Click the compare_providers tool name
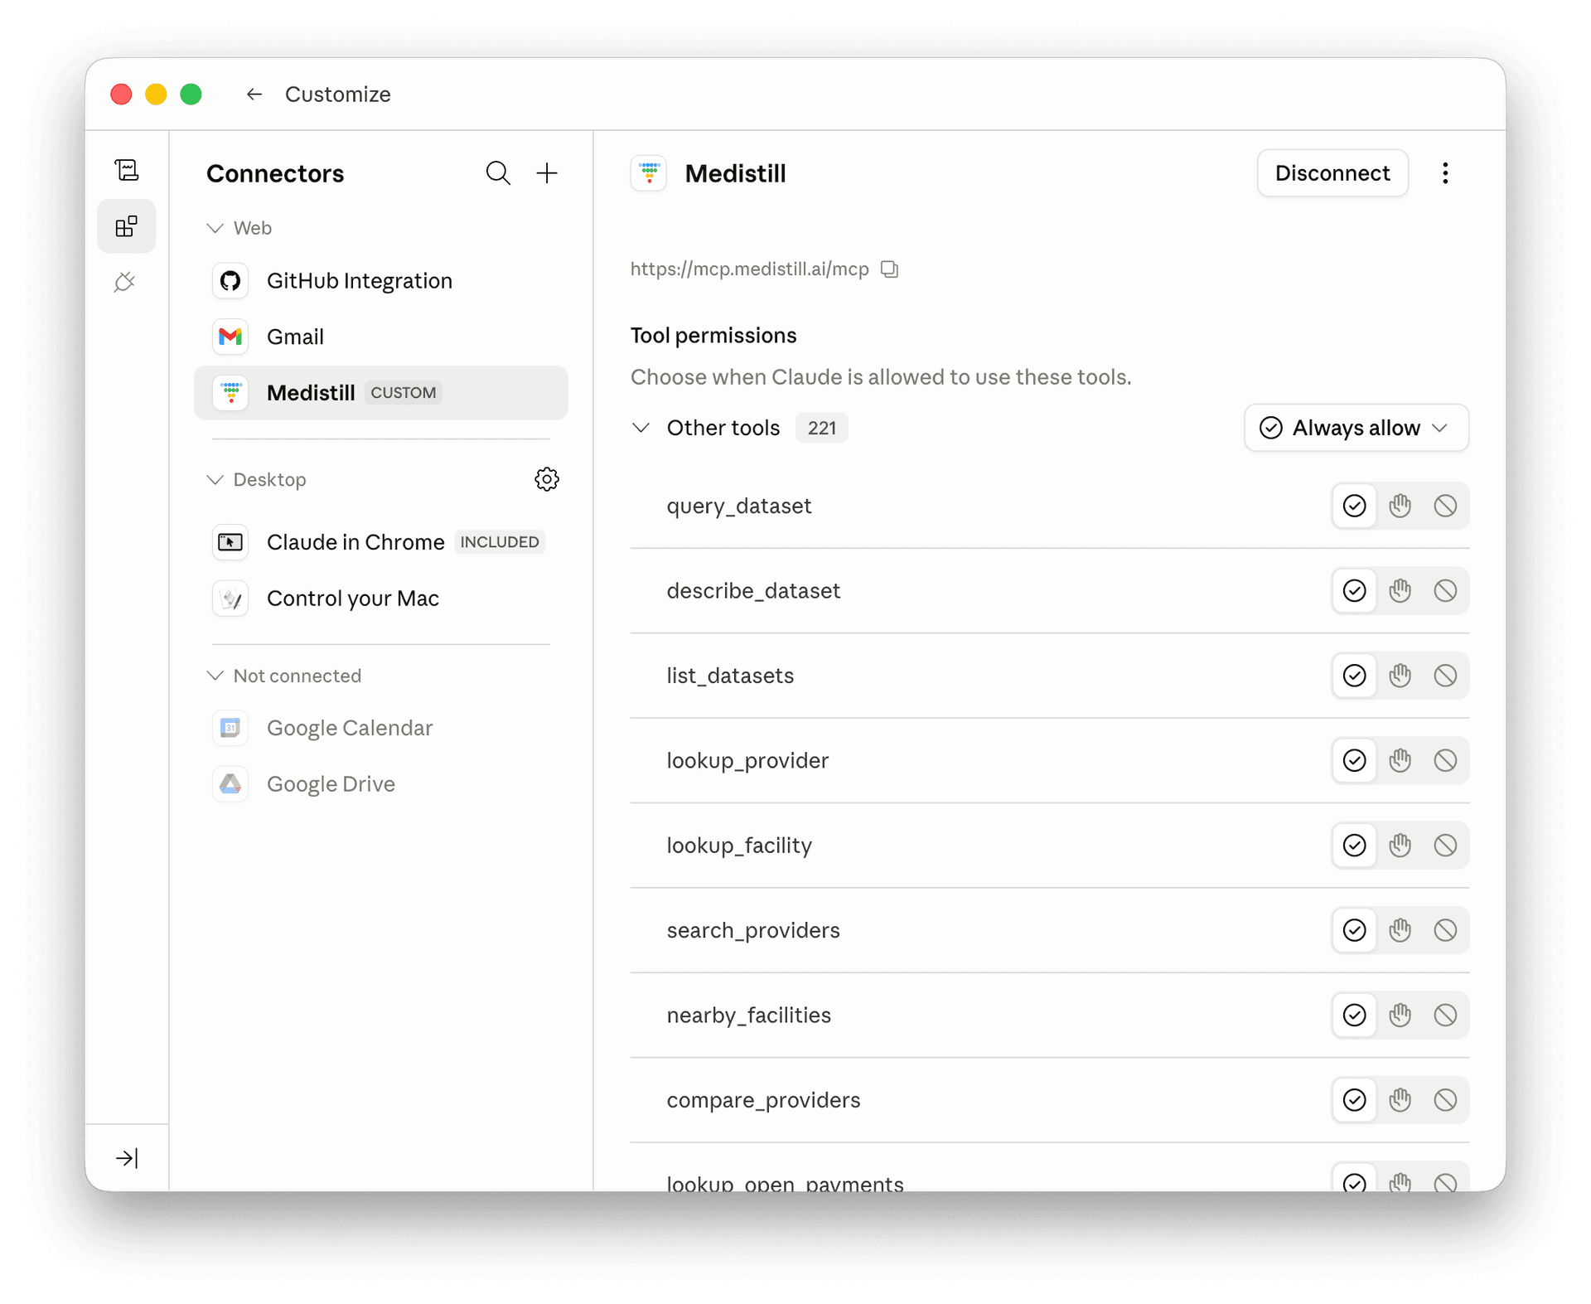 click(x=763, y=1100)
